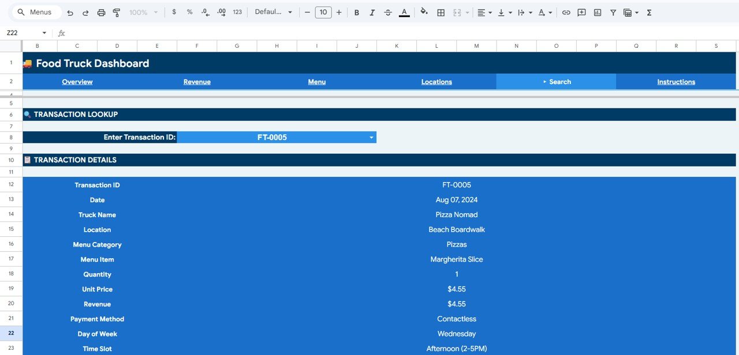Select the Paint format tool
The width and height of the screenshot is (739, 355).
click(x=116, y=12)
